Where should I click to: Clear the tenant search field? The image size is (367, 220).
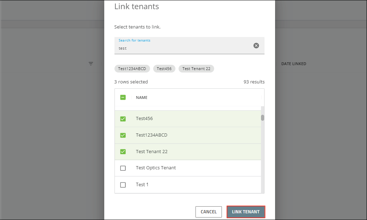pos(256,46)
